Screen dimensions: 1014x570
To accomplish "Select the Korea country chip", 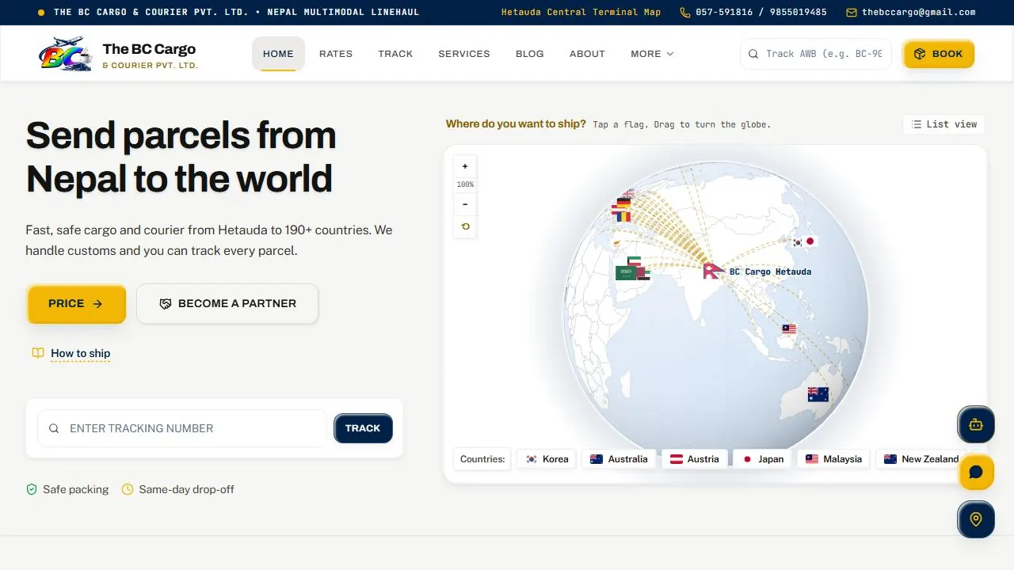I will click(x=547, y=459).
